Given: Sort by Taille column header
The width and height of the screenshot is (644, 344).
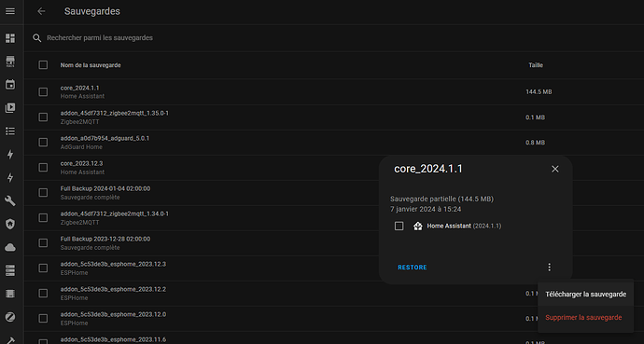Looking at the screenshot, I should pos(536,64).
